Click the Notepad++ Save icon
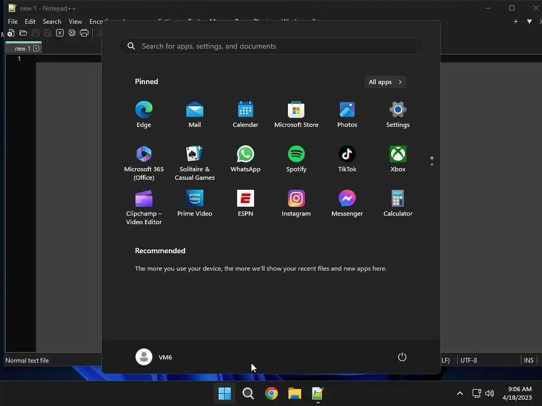The width and height of the screenshot is (542, 406). pos(35,33)
